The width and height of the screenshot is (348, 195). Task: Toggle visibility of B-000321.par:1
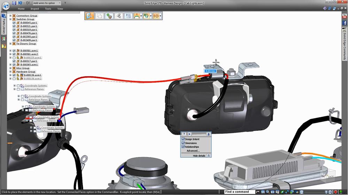(14, 26)
